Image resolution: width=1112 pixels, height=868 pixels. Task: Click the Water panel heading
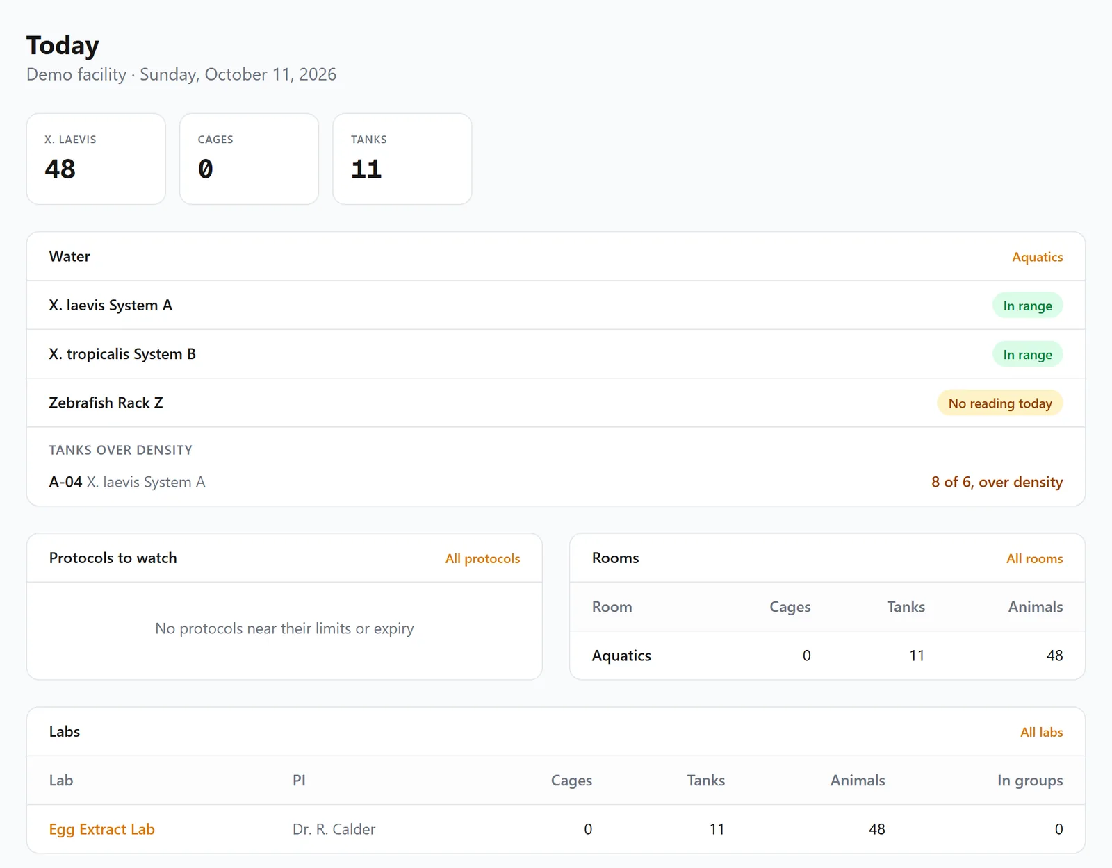[x=69, y=256]
